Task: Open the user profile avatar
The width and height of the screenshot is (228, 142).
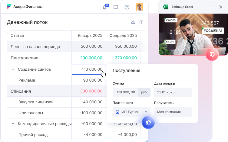Action: [139, 7]
